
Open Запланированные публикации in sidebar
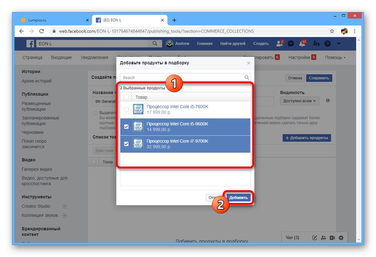click(40, 120)
